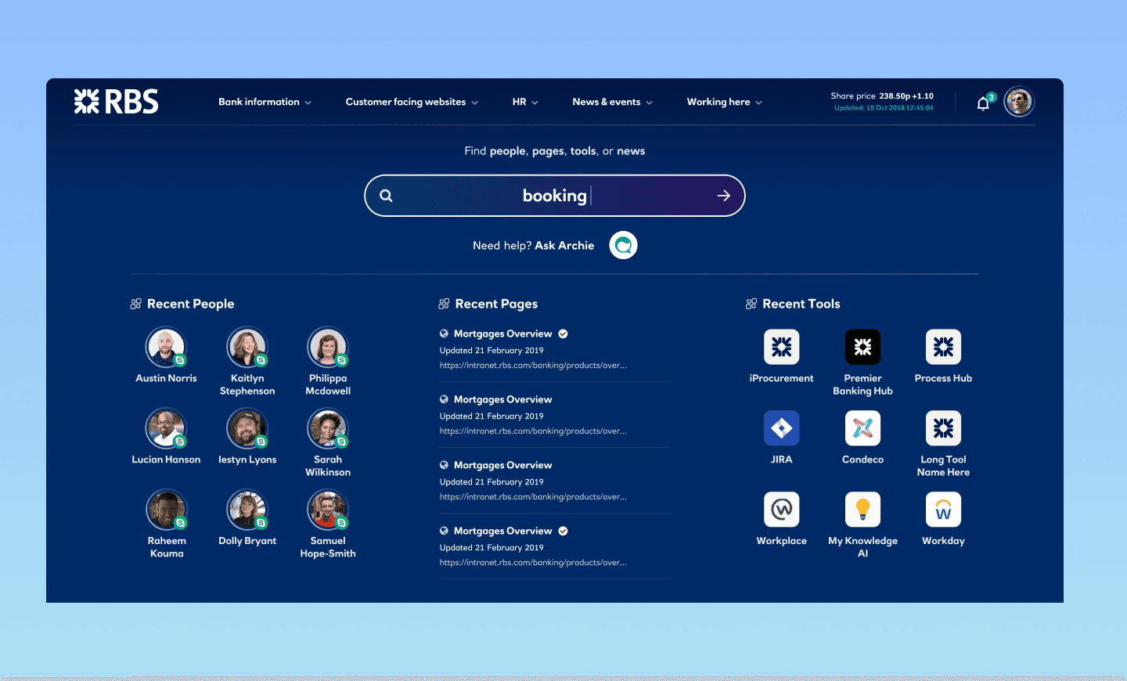Viewport: 1127px width, 681px height.
Task: Click the Recent Tools heading
Action: point(801,304)
